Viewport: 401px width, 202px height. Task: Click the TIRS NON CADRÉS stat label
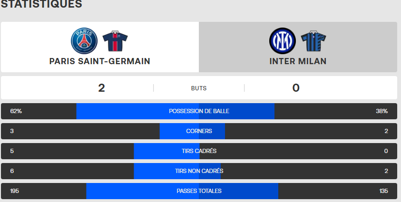(x=199, y=171)
